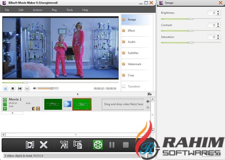Pause the video preview playback
Screen dimensions: 225x160
(6, 89)
